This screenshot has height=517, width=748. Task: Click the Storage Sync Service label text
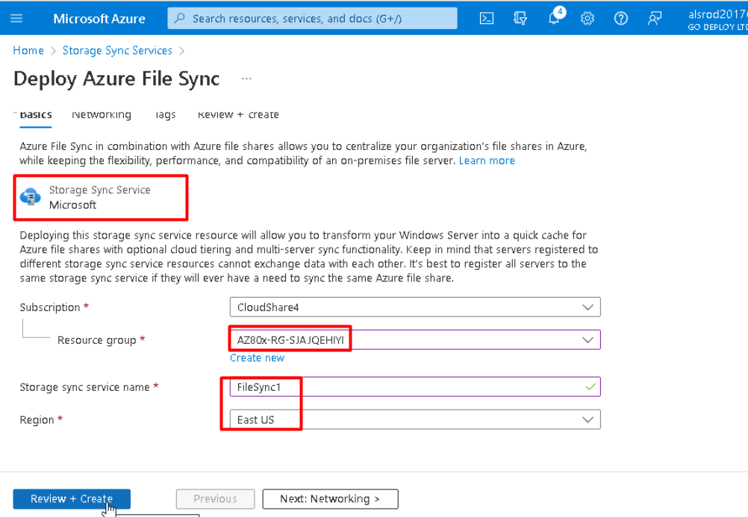click(100, 189)
